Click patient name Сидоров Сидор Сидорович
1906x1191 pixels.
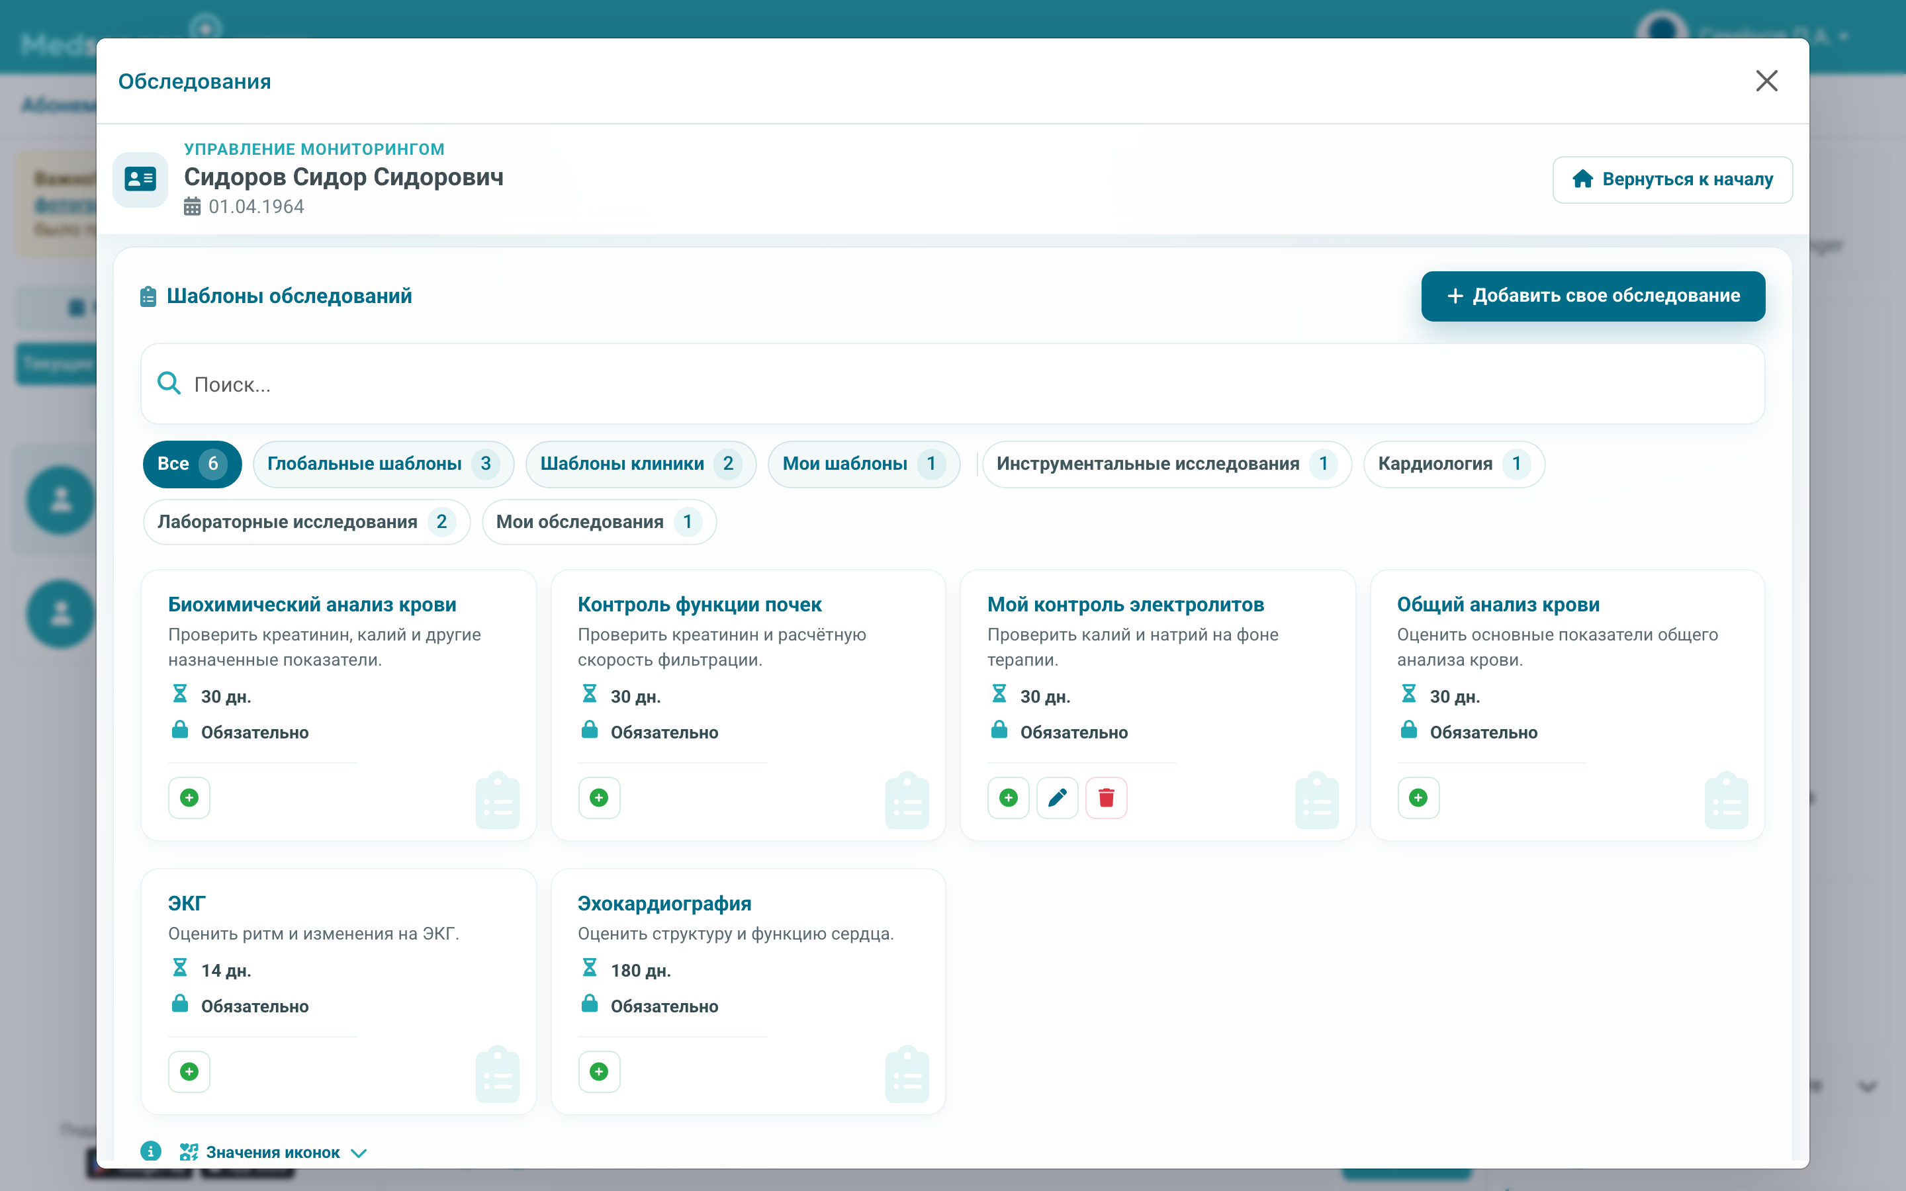click(343, 177)
